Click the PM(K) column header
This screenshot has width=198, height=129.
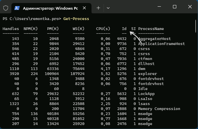click(53, 29)
